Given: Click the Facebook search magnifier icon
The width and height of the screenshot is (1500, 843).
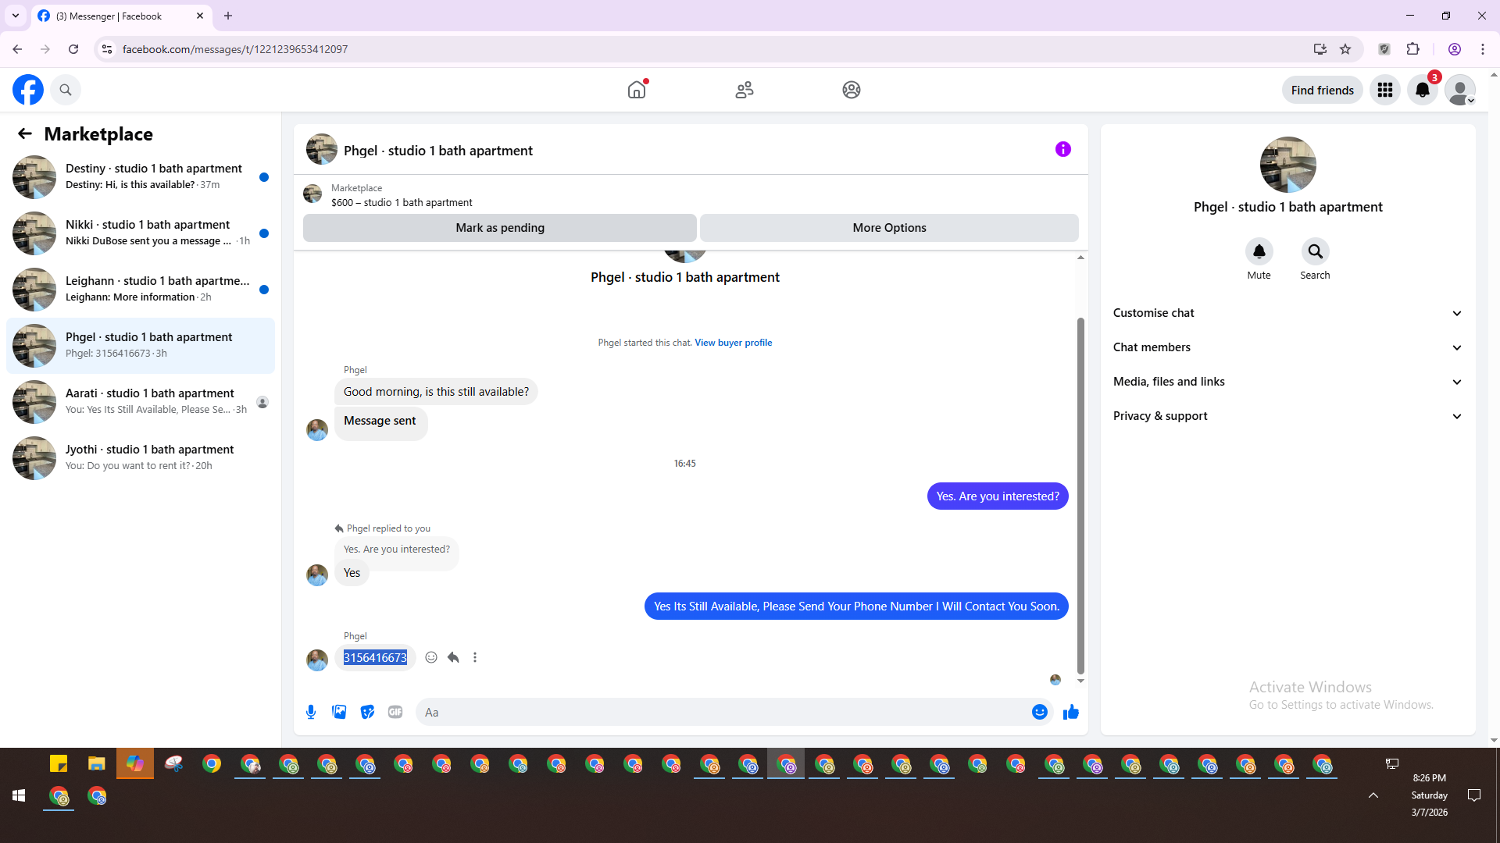Looking at the screenshot, I should [66, 90].
